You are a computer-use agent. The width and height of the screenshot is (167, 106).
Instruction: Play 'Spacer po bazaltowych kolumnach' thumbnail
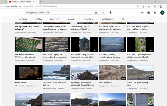(x=84, y=72)
